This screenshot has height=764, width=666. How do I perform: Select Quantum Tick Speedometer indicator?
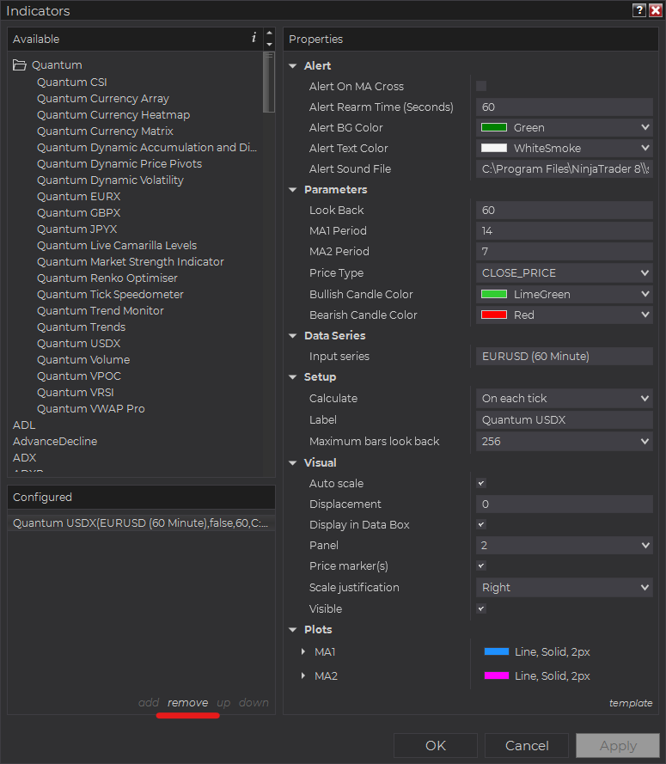(110, 294)
